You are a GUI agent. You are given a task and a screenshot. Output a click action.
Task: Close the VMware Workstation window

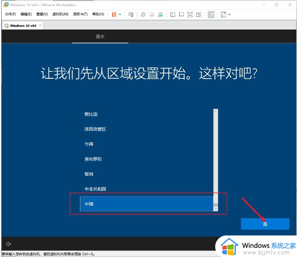pos(290,5)
